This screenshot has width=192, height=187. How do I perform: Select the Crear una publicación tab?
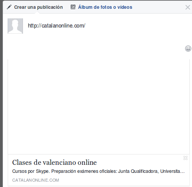(38, 7)
